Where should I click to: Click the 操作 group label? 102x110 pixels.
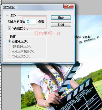click(13, 36)
